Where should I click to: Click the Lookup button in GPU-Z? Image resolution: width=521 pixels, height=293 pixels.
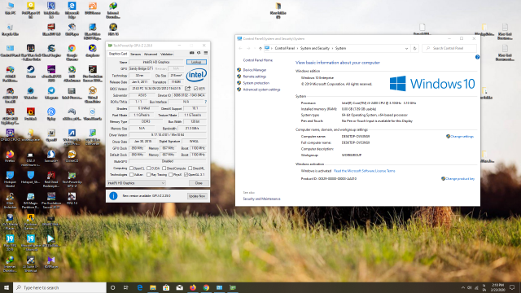[196, 62]
